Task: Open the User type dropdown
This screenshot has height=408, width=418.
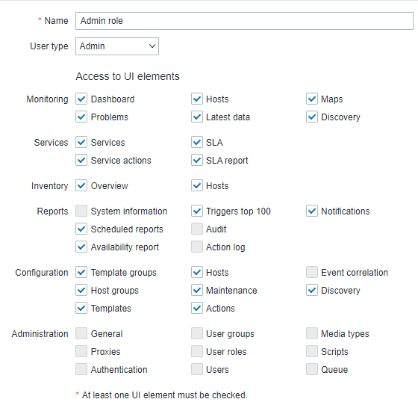Action: pyautogui.click(x=117, y=46)
